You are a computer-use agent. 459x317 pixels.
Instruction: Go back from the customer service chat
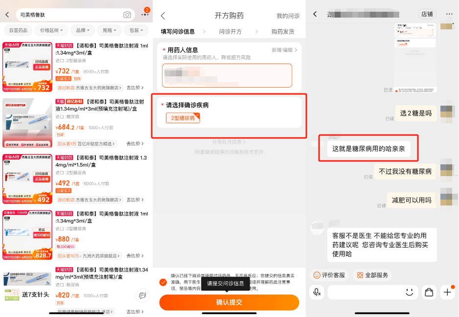tap(315, 14)
